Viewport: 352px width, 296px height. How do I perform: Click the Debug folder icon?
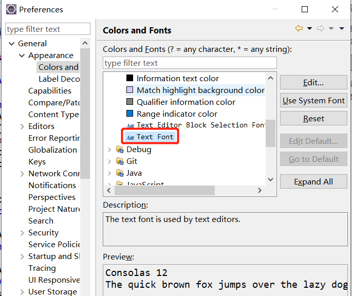coord(120,150)
